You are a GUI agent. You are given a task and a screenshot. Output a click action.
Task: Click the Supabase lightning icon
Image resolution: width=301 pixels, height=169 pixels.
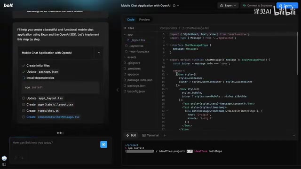point(244,5)
